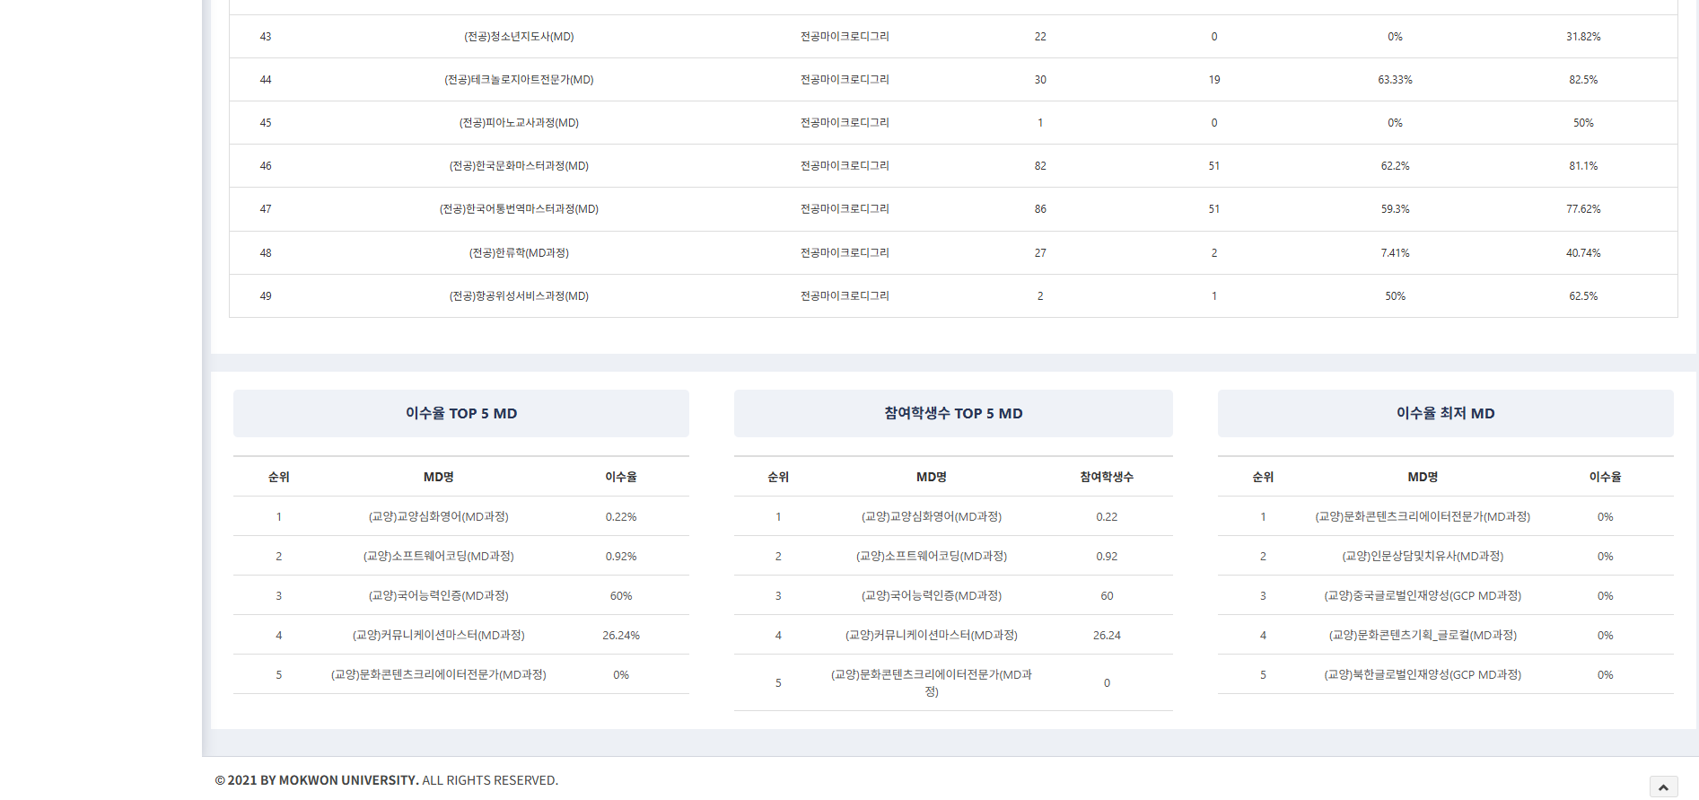Click 이수율 column header in 이수율 최저 table
This screenshot has height=800, width=1699.
(x=1605, y=477)
